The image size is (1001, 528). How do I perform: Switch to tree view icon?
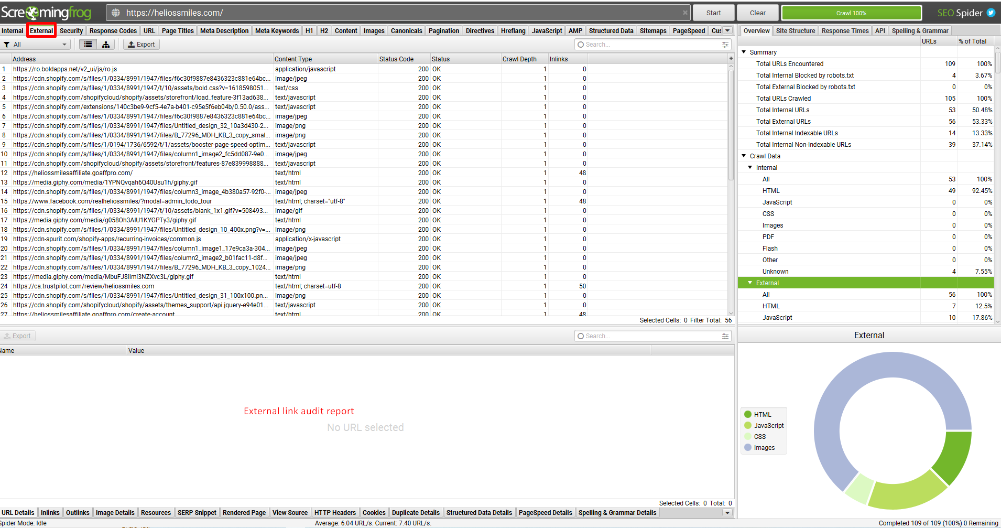tap(106, 45)
